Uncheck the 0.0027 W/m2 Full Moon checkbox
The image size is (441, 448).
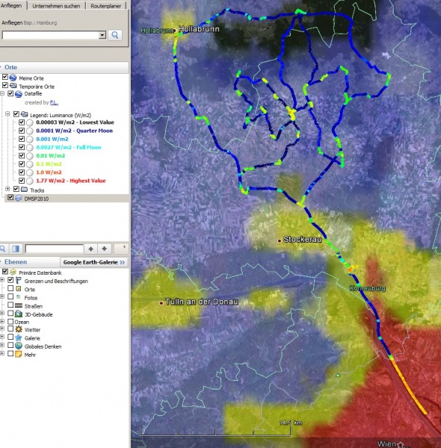(22, 147)
